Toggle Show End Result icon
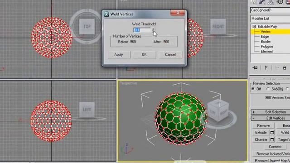290x163 pixels. pos(266,68)
